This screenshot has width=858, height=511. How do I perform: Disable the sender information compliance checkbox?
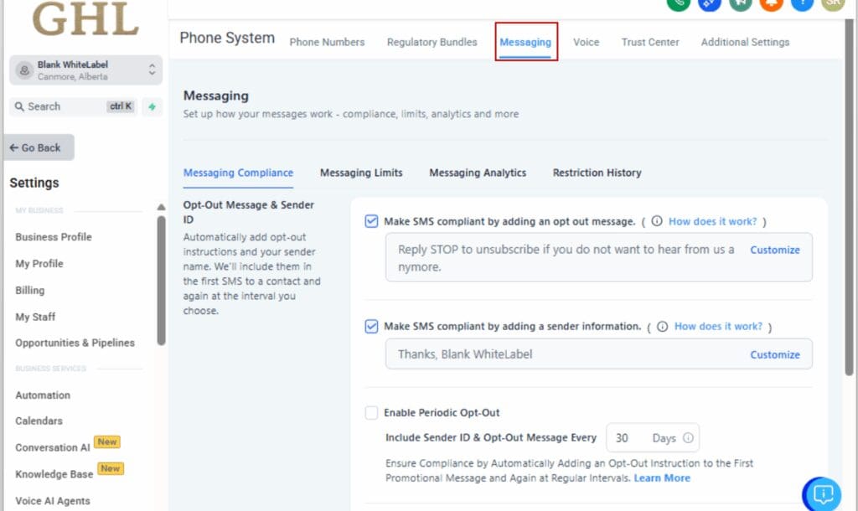(x=371, y=326)
